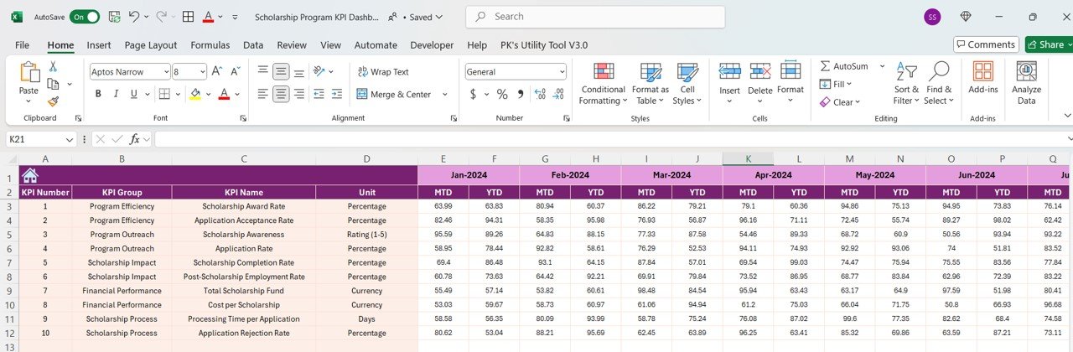The height and width of the screenshot is (352, 1073).
Task: Open the General number format dropdown
Action: pyautogui.click(x=562, y=72)
